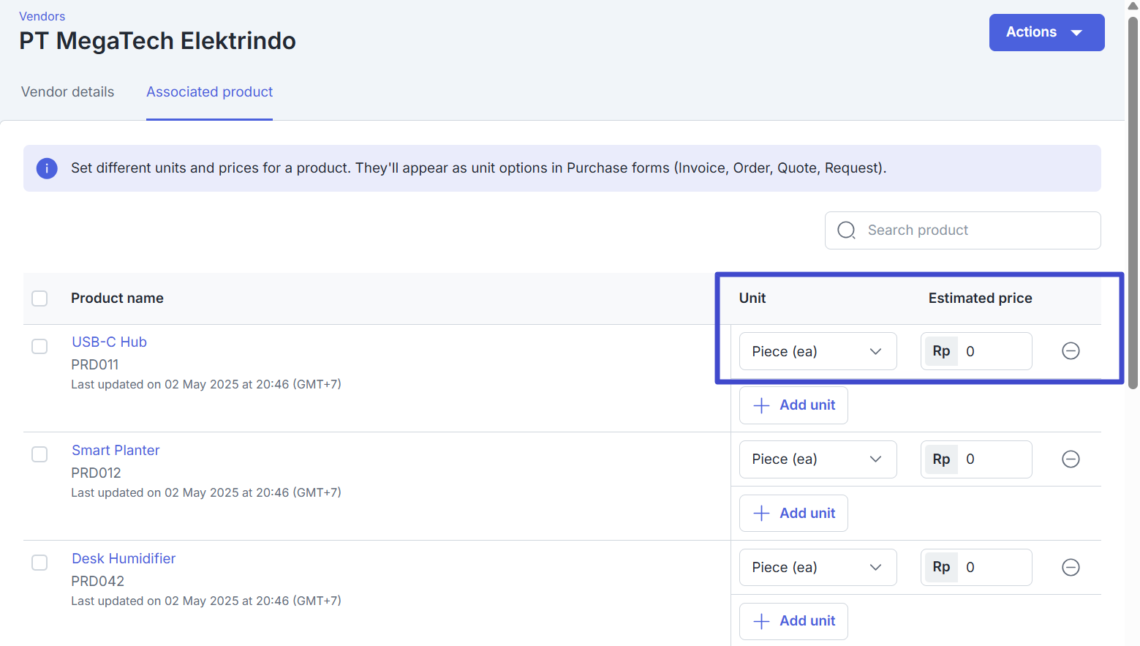Select the Smart Planter checkbox

[39, 454]
